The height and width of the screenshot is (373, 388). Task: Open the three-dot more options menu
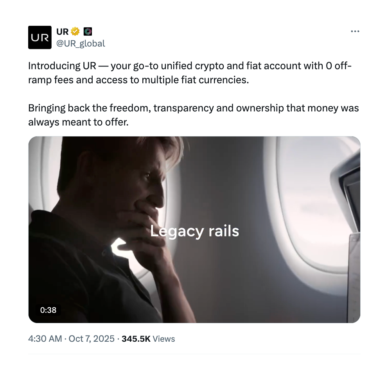(x=355, y=32)
